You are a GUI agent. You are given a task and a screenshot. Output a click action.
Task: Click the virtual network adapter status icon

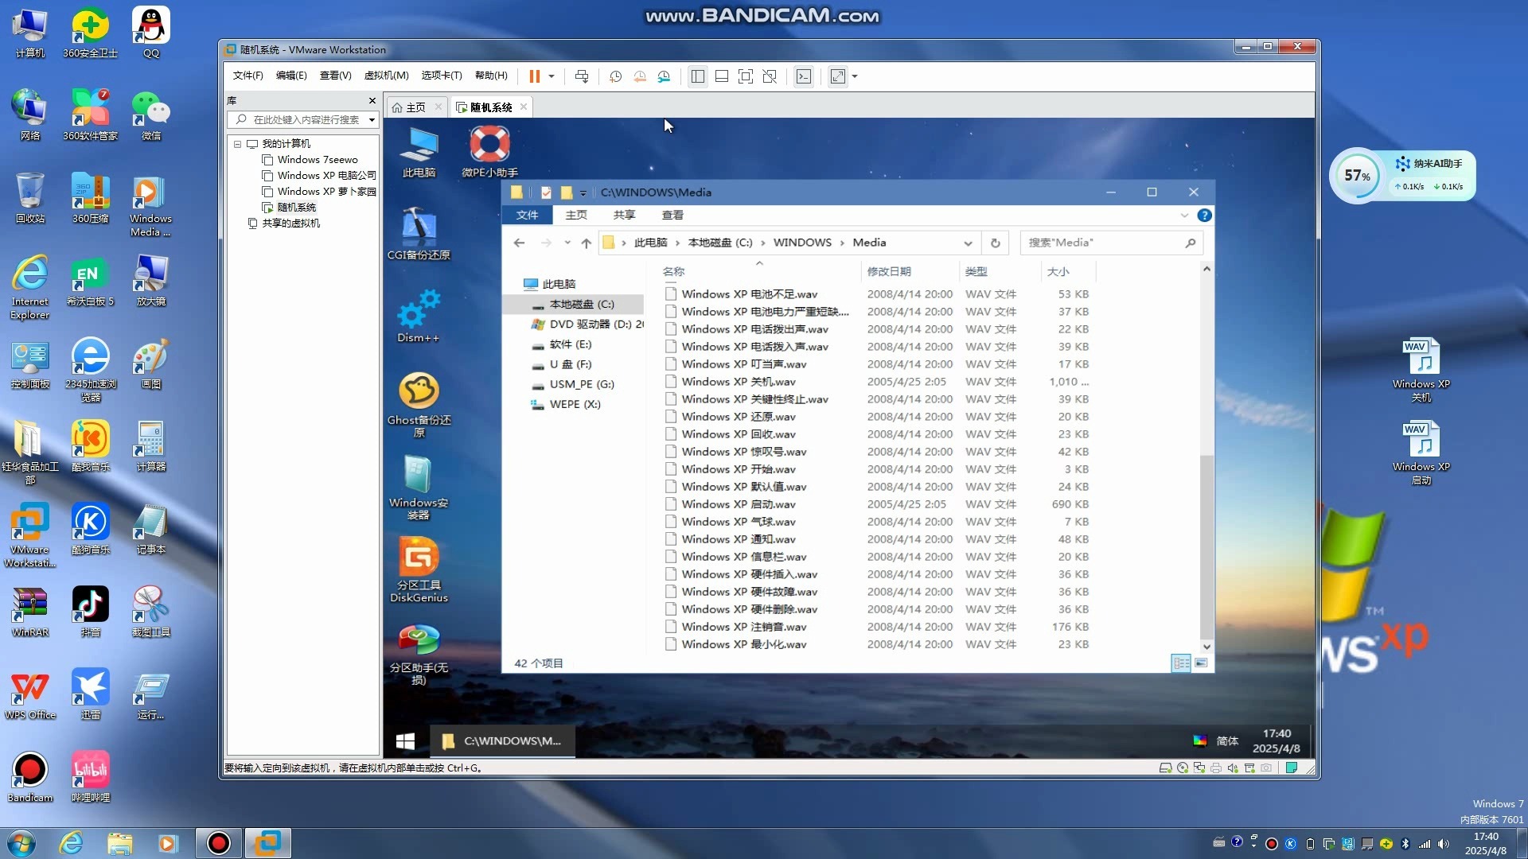(x=1199, y=768)
